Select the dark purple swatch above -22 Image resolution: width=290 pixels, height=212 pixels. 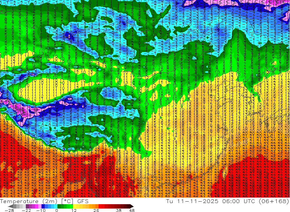[x=27, y=206]
